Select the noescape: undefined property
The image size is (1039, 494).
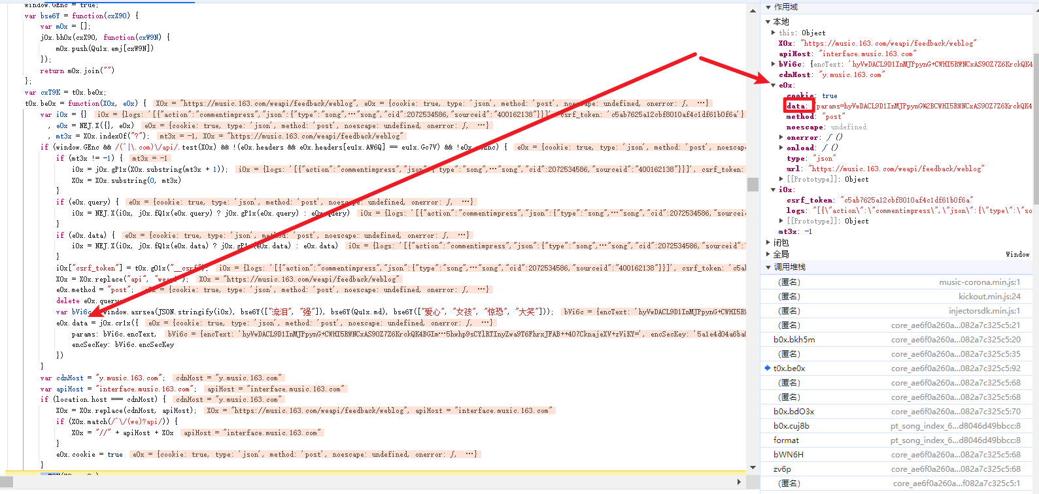[826, 127]
